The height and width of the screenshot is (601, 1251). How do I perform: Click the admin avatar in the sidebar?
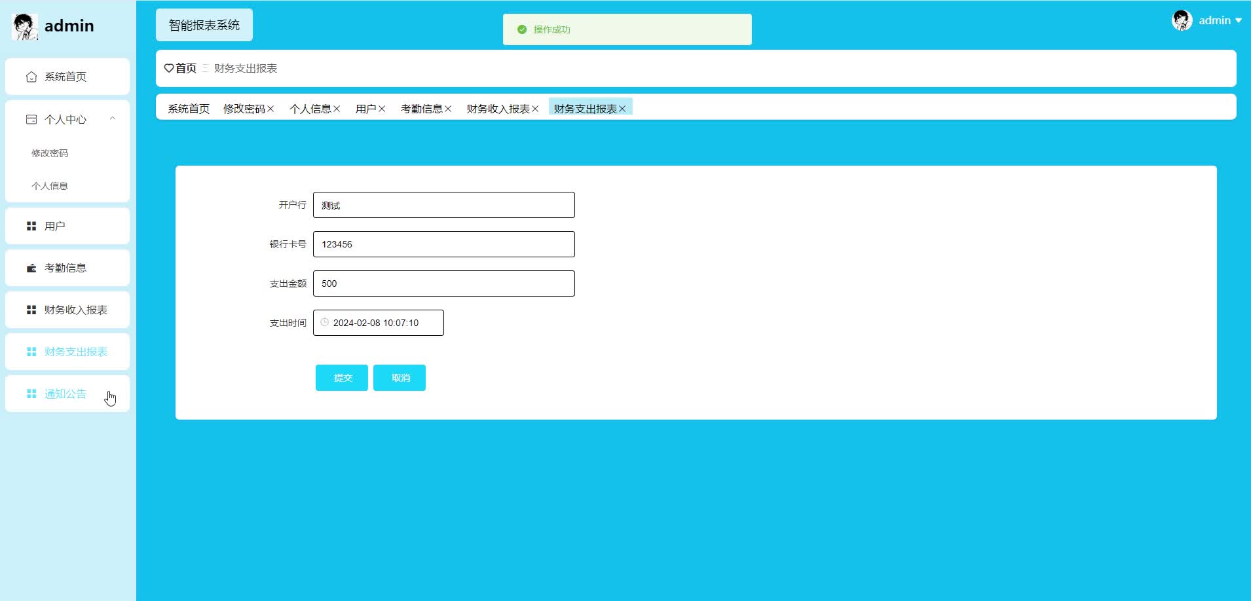click(25, 26)
